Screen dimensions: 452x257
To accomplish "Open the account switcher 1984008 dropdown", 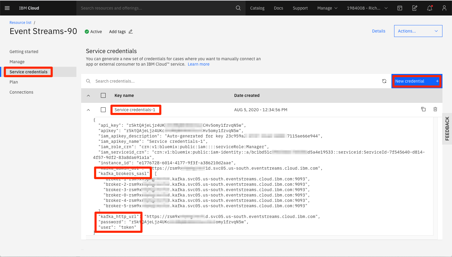I will [367, 8].
